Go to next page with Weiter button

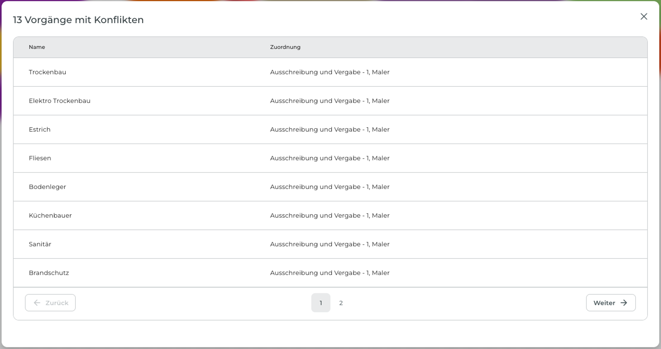click(611, 303)
